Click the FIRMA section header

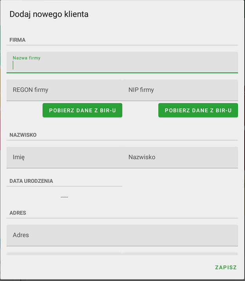pos(18,40)
